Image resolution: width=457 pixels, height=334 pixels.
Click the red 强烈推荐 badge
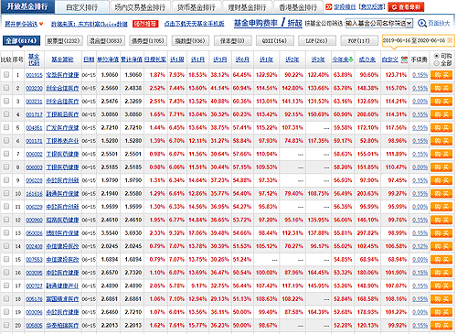click(145, 24)
